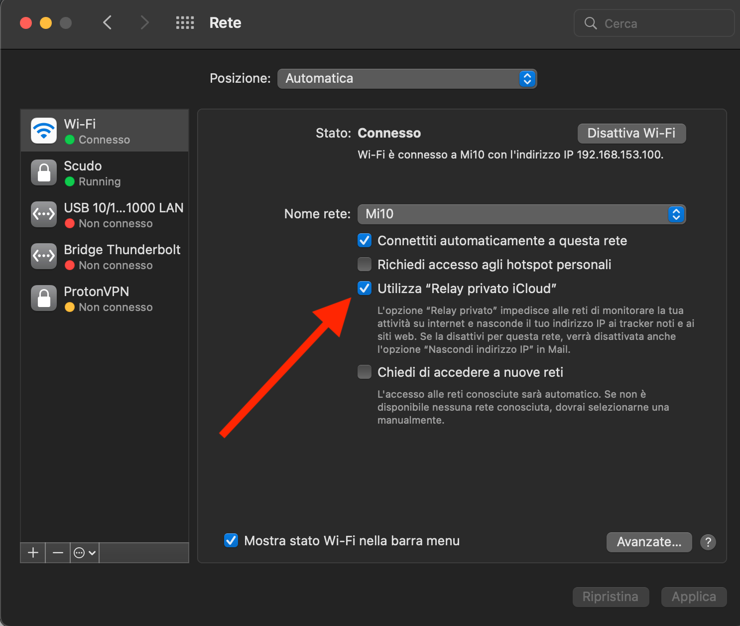Select the Scudo VPN lock icon
The width and height of the screenshot is (740, 626).
click(x=44, y=172)
